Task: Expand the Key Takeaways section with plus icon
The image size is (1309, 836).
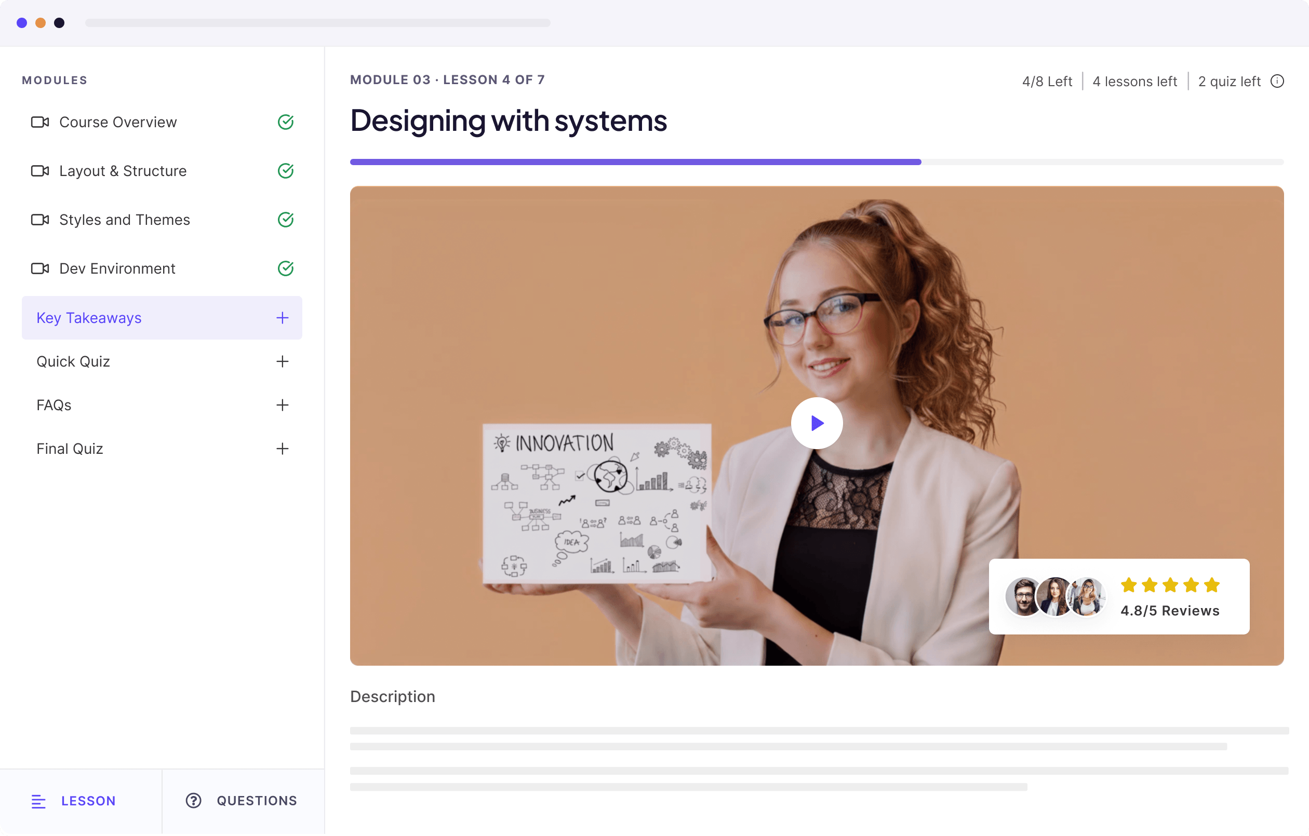Action: (283, 318)
